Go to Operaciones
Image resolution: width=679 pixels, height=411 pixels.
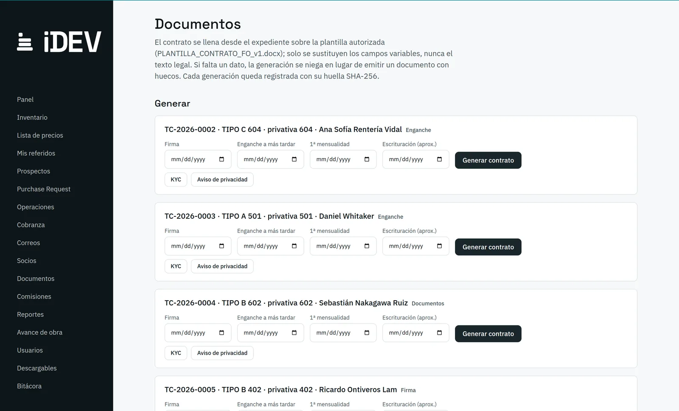36,207
